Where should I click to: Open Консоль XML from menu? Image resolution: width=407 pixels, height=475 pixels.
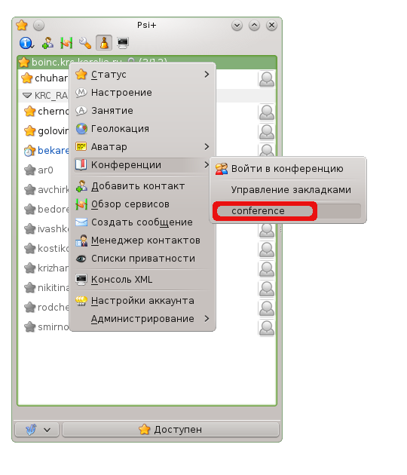point(142,279)
